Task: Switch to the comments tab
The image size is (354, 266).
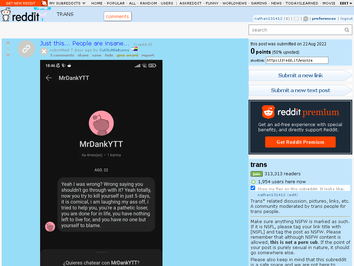Action: pos(118,17)
